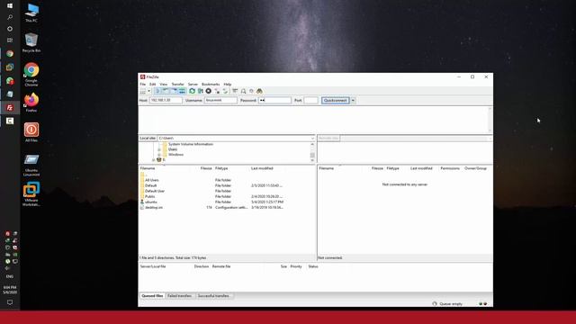Screen dimensions: 576x324
Task: Toggle directory comparison icon
Action: coord(243,91)
